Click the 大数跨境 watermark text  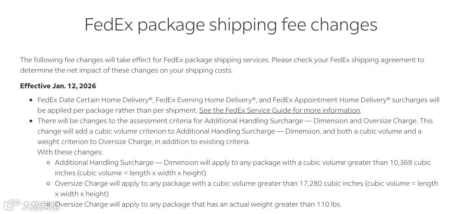coord(41,206)
